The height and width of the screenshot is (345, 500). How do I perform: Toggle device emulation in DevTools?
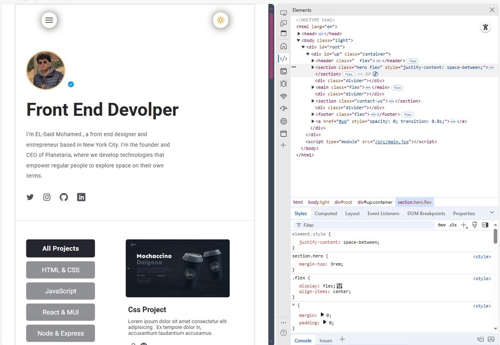[x=284, y=23]
